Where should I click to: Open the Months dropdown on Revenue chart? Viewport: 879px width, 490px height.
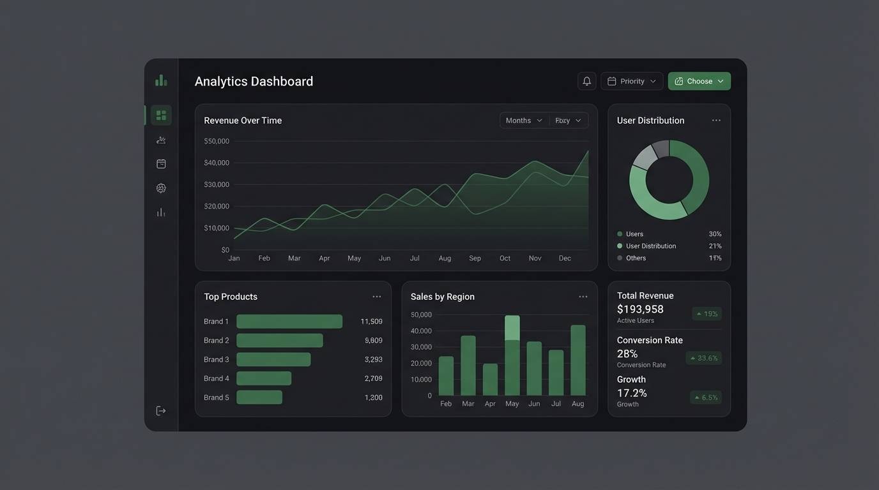click(523, 120)
